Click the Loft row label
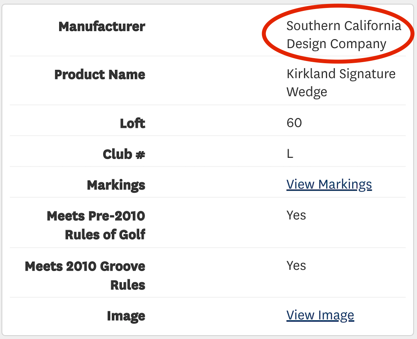Viewport: 417px width, 339px height. (133, 123)
